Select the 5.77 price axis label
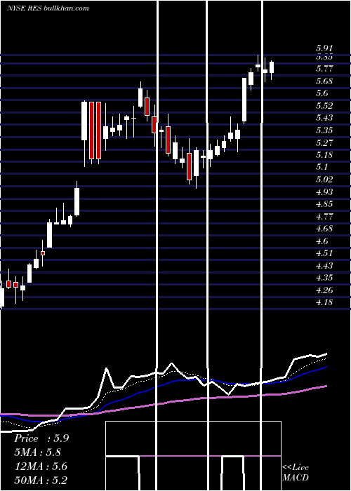This screenshot has height=491, width=351. click(x=324, y=69)
